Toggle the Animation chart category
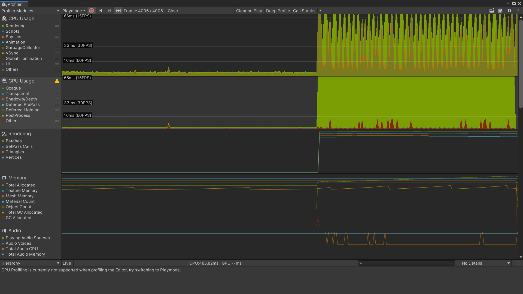Image resolution: width=523 pixels, height=294 pixels. click(15, 42)
